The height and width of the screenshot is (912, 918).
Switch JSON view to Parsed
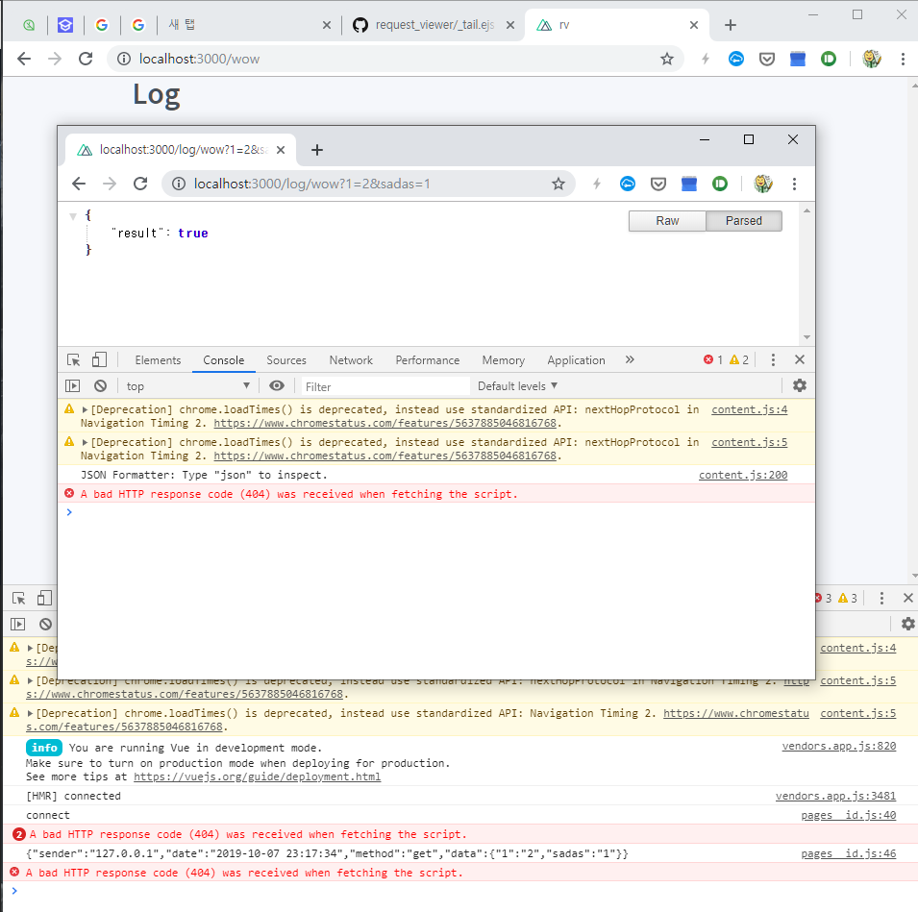[743, 221]
